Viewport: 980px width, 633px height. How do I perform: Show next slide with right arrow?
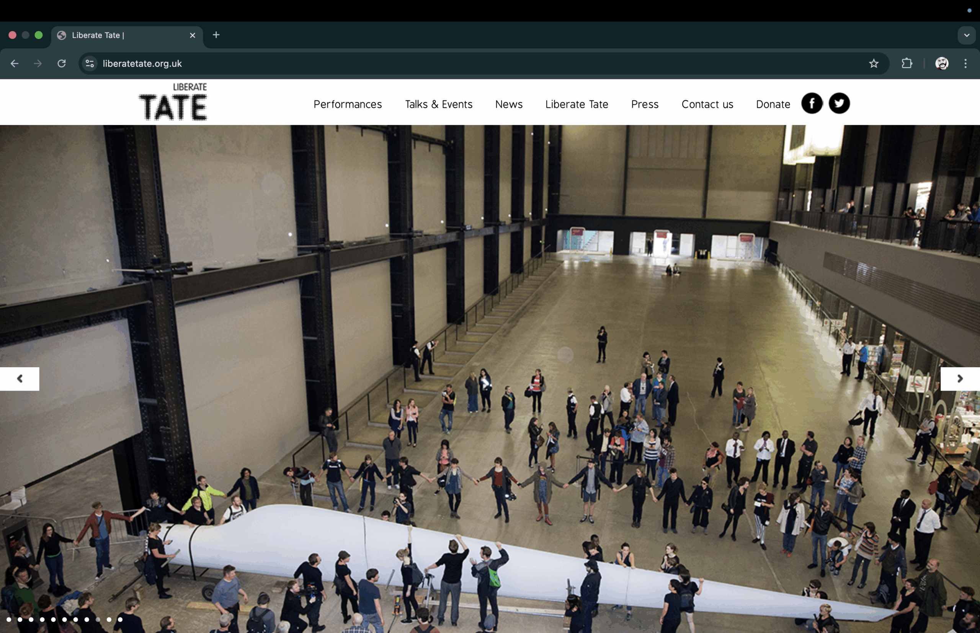(960, 379)
